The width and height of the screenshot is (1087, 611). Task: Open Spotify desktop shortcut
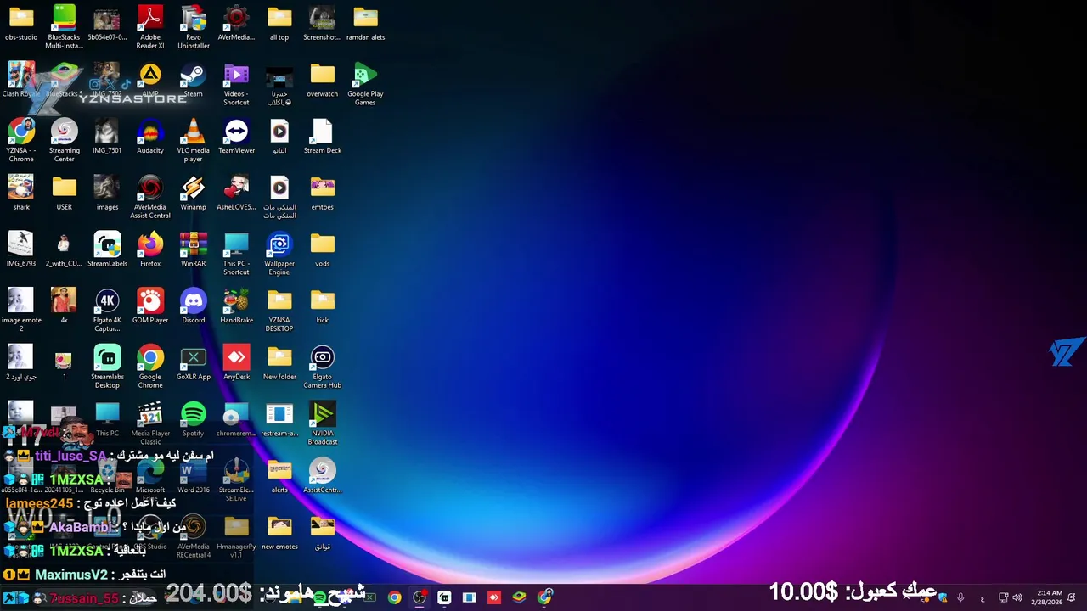point(194,419)
